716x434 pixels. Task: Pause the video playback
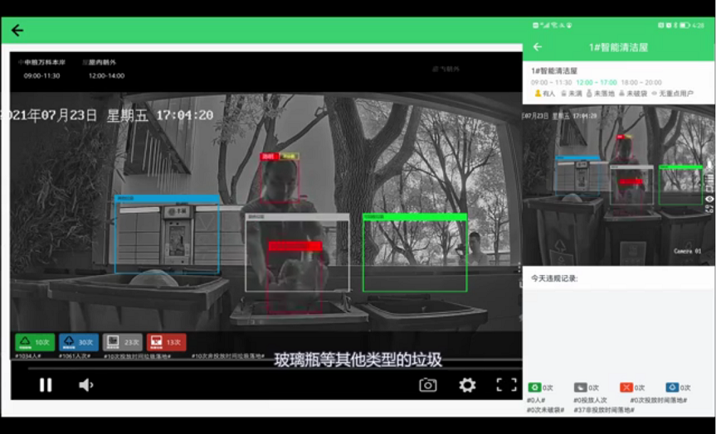(x=46, y=385)
